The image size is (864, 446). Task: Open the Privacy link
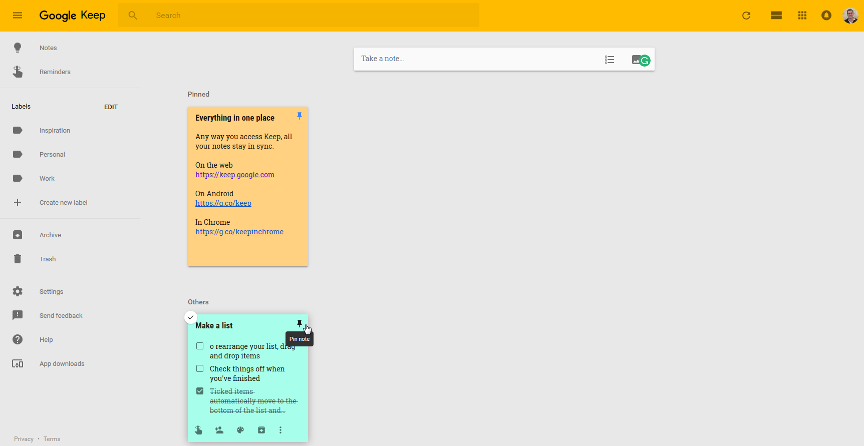point(24,439)
